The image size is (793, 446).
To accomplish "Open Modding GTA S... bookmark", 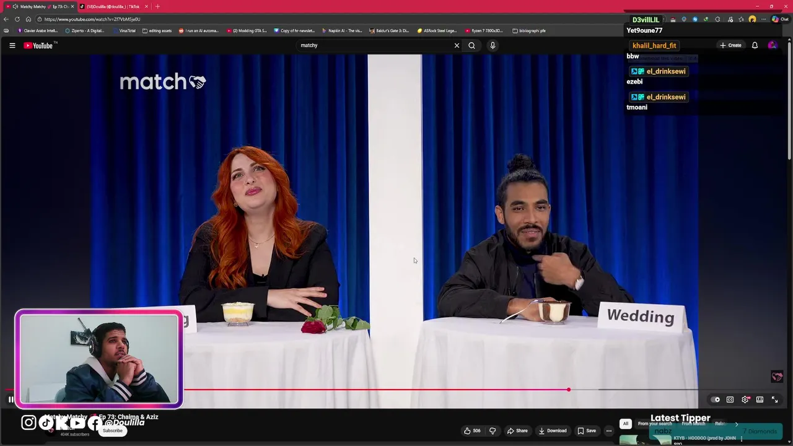I will (x=247, y=30).
